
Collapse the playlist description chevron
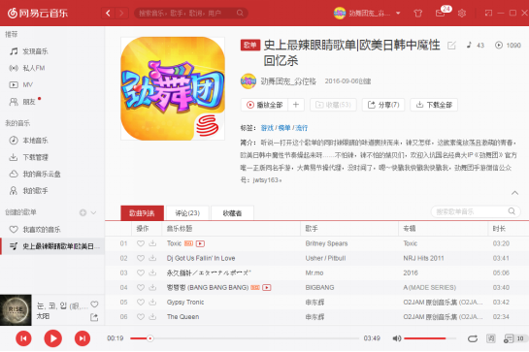(514, 193)
